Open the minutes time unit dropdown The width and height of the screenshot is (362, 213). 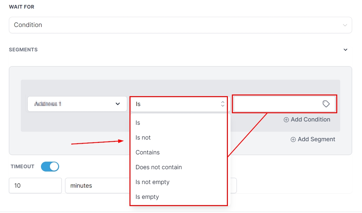coord(97,186)
